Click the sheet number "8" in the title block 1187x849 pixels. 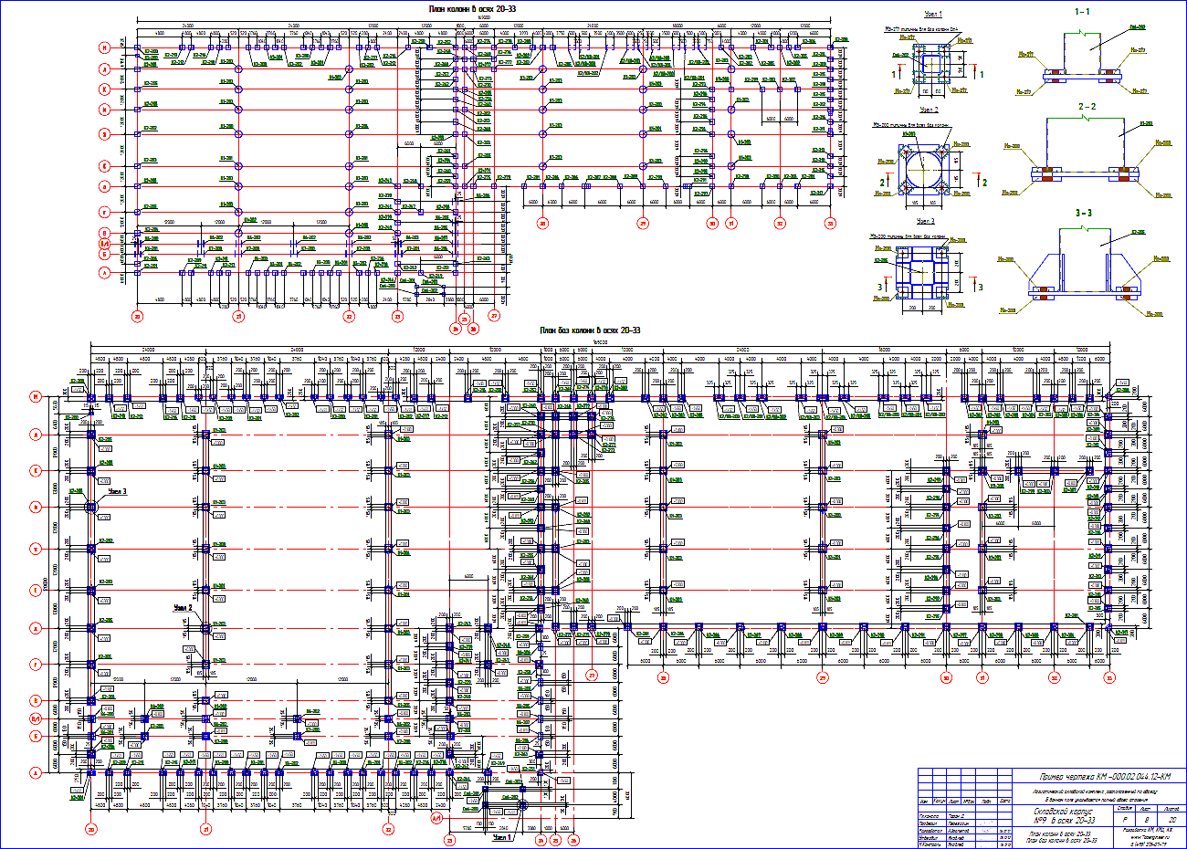(x=1145, y=821)
